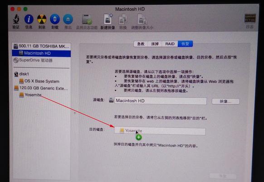Click the Resize Image (调整映像大小) icon
The image size is (264, 182).
[x=142, y=19]
